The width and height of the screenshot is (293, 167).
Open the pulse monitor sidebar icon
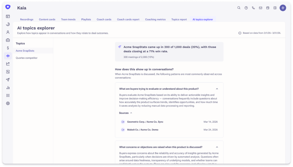point(8,72)
